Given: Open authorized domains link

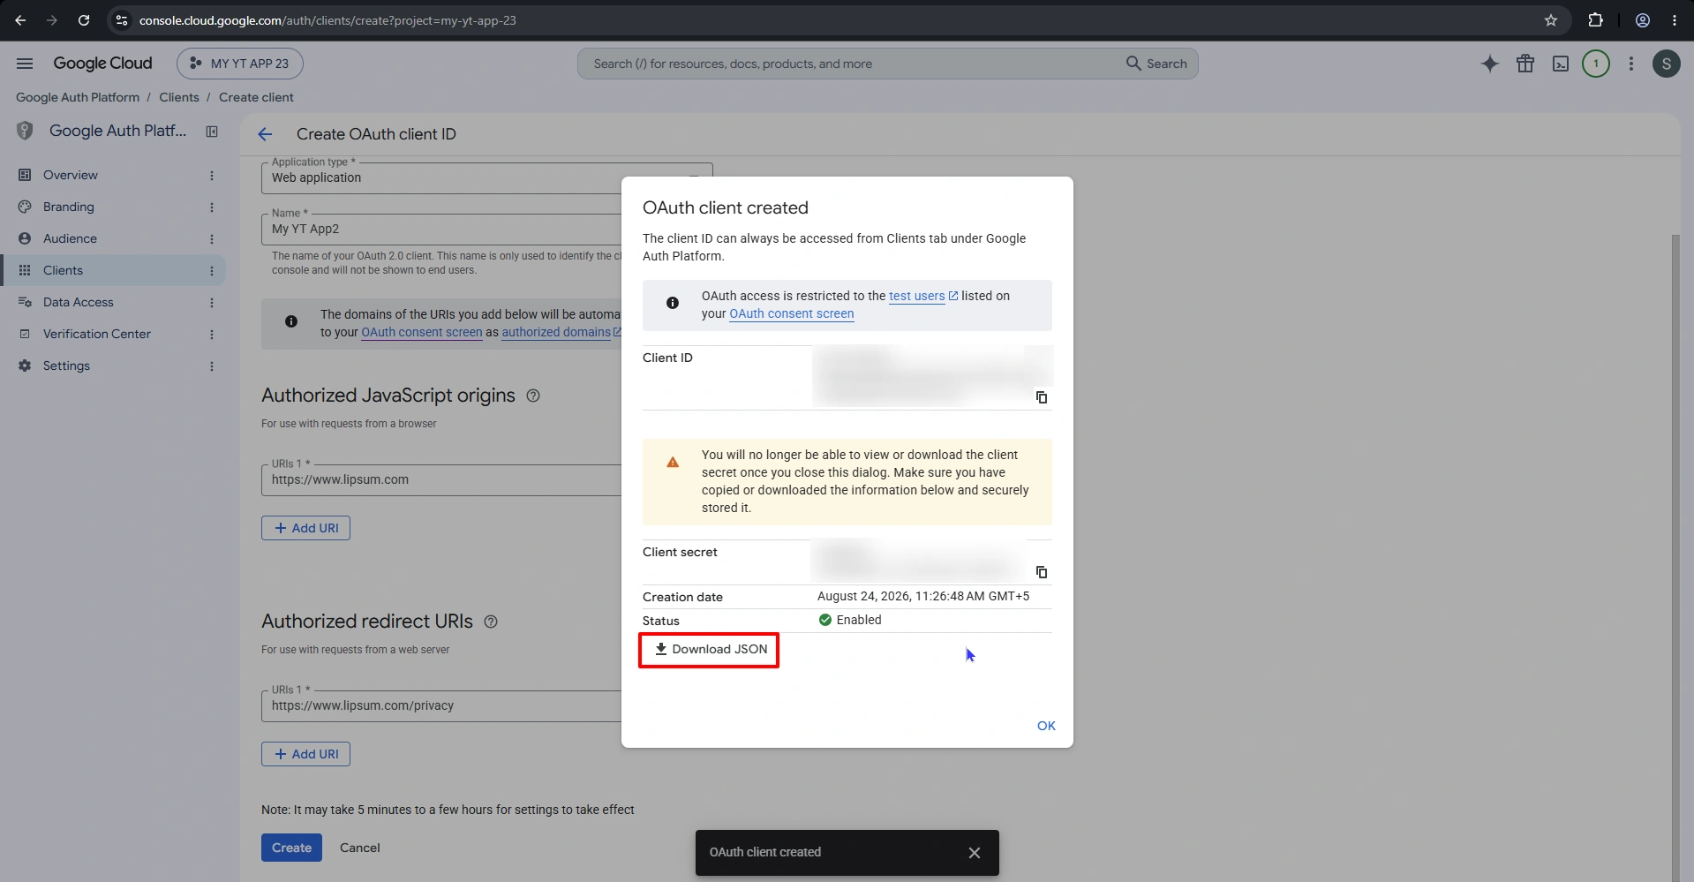Looking at the screenshot, I should coord(561,333).
